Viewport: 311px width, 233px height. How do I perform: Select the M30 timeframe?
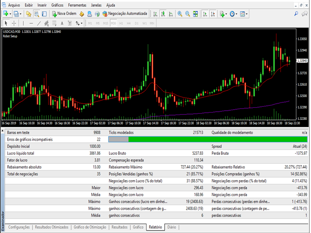point(113,23)
